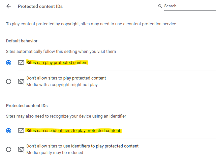Viewport: 216px width, 157px height.
Task: Click highlighted 'Sites can use identifiers' label text
Action: (x=73, y=131)
